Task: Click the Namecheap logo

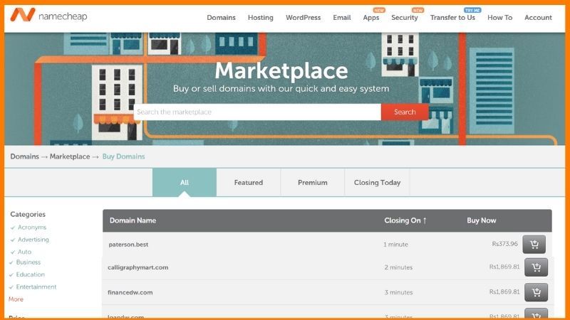Action: pos(48,15)
